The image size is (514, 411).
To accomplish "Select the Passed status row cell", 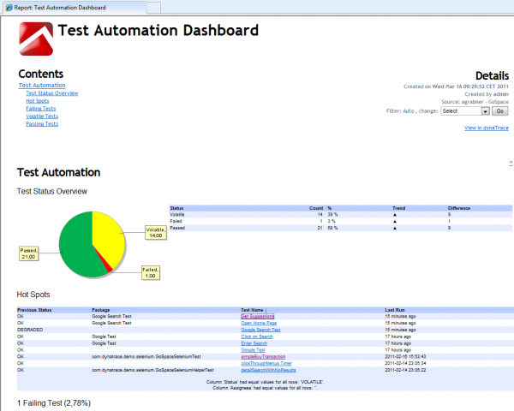I will pyautogui.click(x=177, y=228).
